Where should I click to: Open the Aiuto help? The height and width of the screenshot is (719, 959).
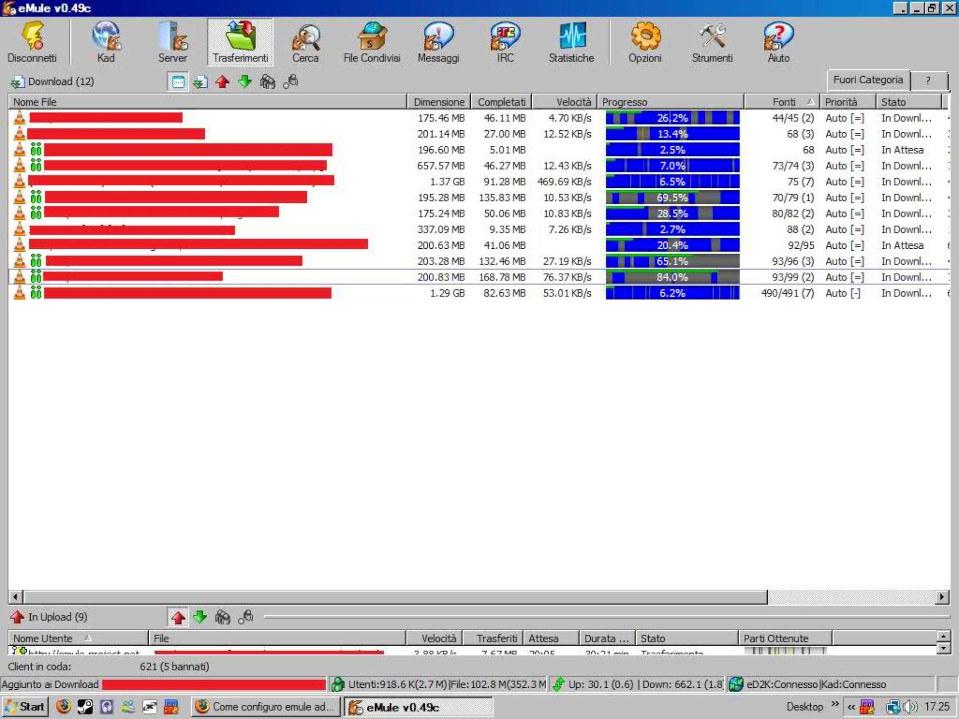[778, 42]
